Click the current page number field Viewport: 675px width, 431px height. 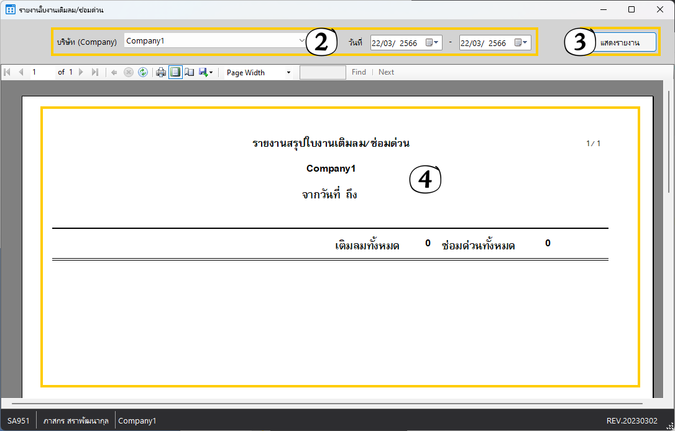42,72
